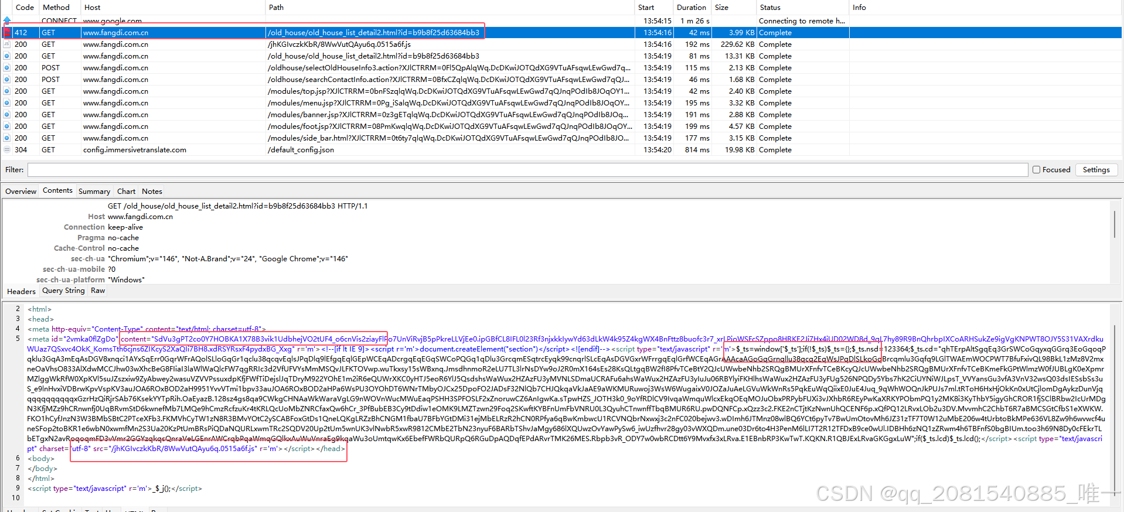Open the Summary tab

(x=94, y=192)
